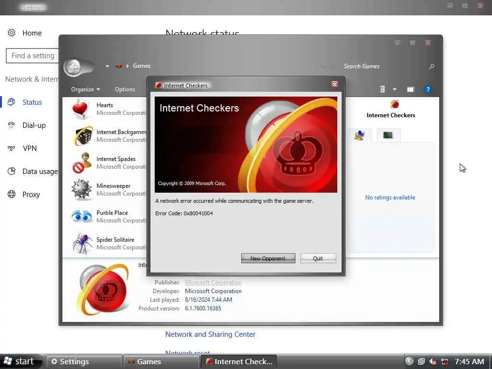Click the Start button
492x369 pixels.
pyautogui.click(x=20, y=361)
